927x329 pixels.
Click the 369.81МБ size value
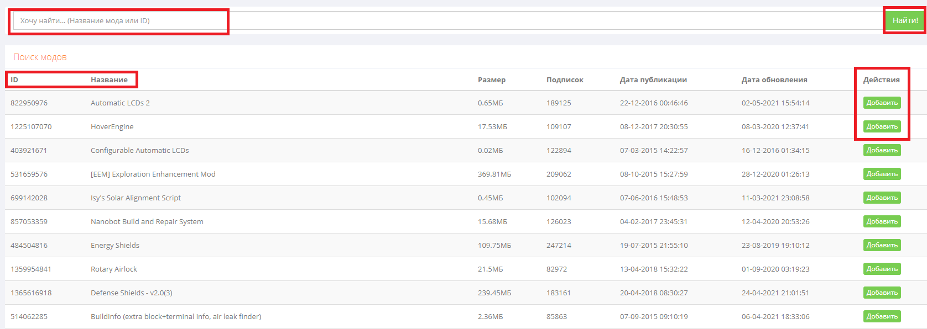[x=494, y=174]
